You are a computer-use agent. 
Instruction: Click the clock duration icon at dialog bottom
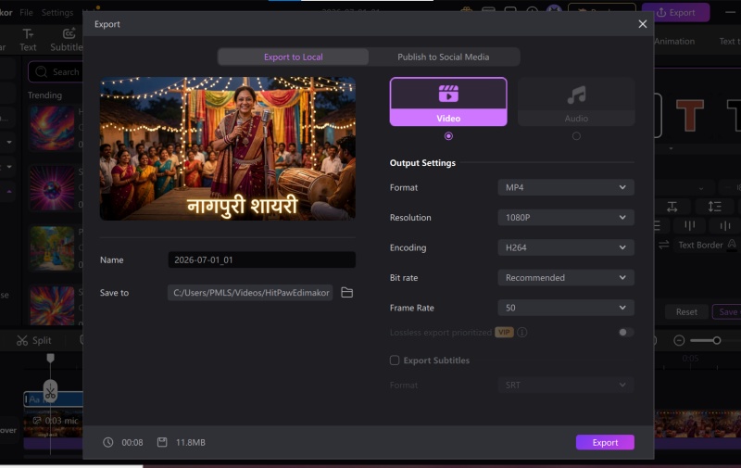(x=108, y=442)
